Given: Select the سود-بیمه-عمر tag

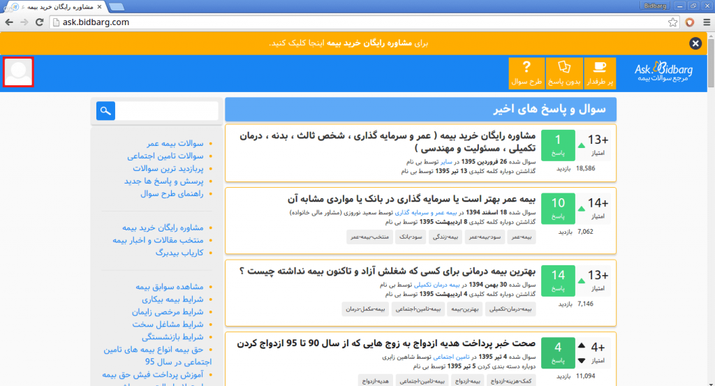Looking at the screenshot, I should [x=485, y=237].
